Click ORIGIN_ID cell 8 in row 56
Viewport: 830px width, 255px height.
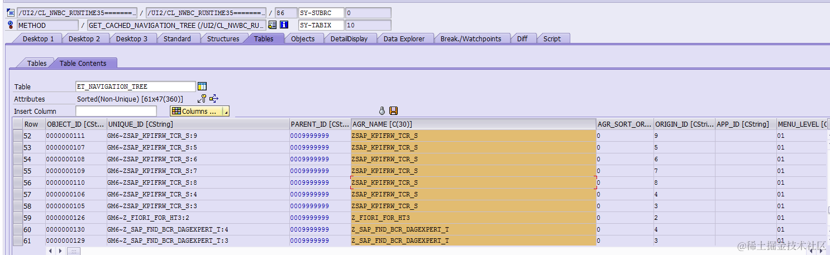pyautogui.click(x=684, y=182)
